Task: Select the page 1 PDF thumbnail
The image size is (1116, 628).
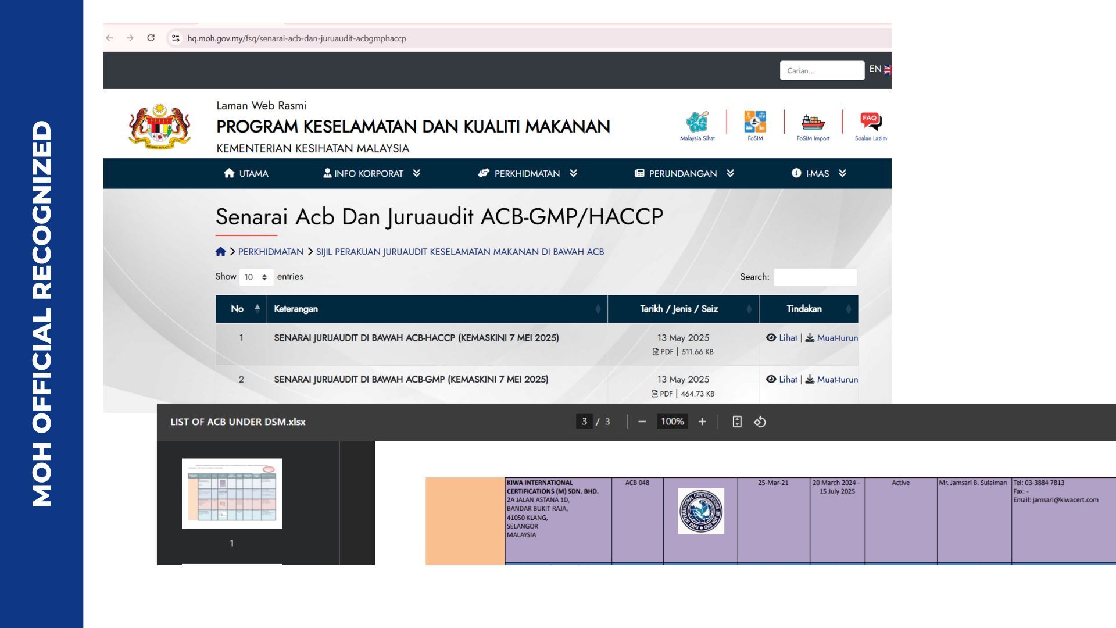Action: [232, 493]
